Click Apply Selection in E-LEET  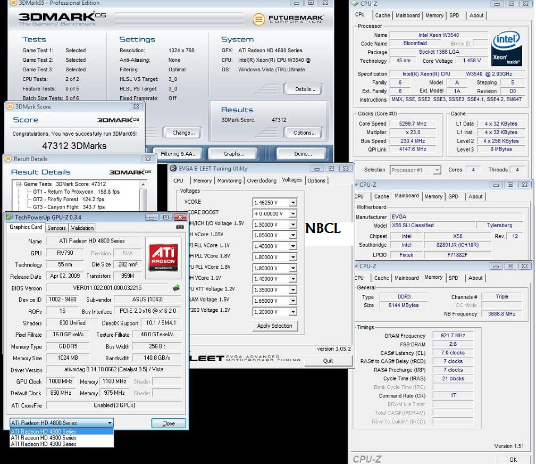click(274, 326)
